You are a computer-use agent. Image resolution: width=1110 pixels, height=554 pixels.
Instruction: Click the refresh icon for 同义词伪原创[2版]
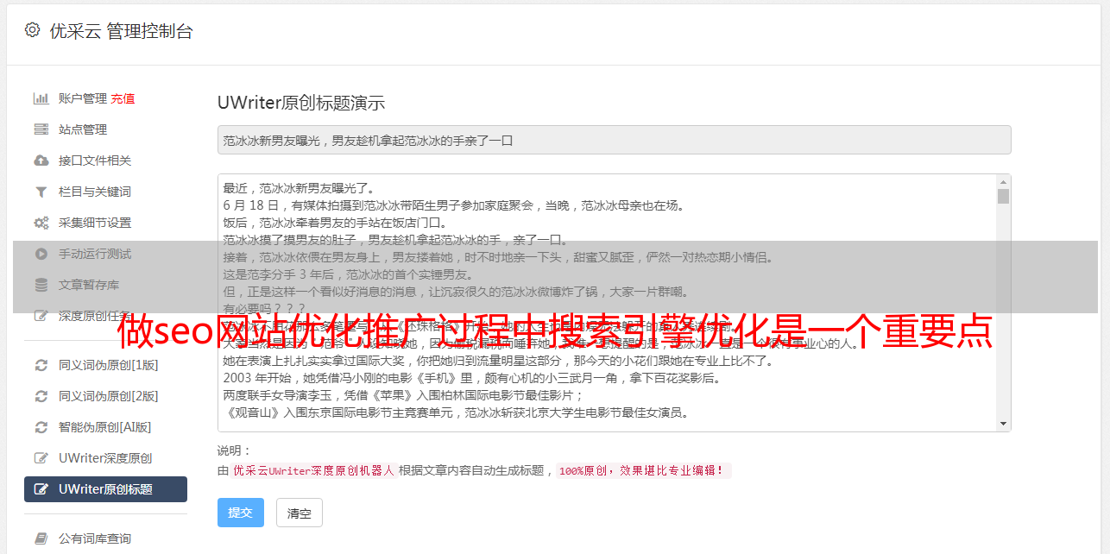pyautogui.click(x=41, y=396)
